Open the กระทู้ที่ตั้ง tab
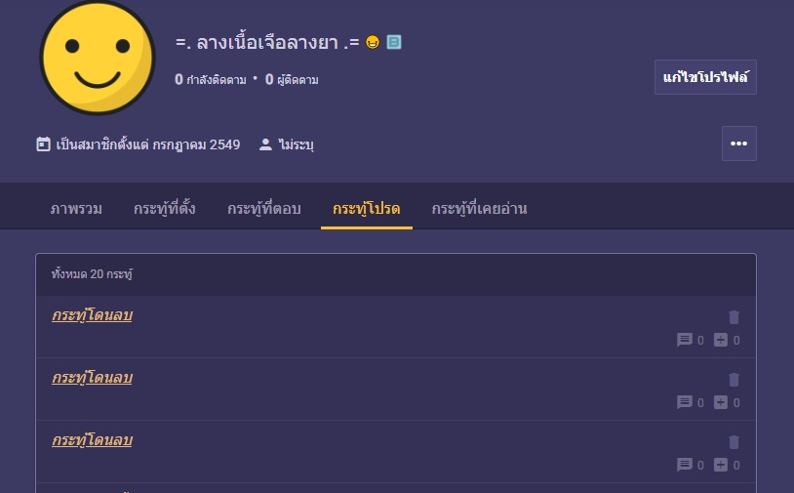This screenshot has height=493, width=794. (x=165, y=209)
